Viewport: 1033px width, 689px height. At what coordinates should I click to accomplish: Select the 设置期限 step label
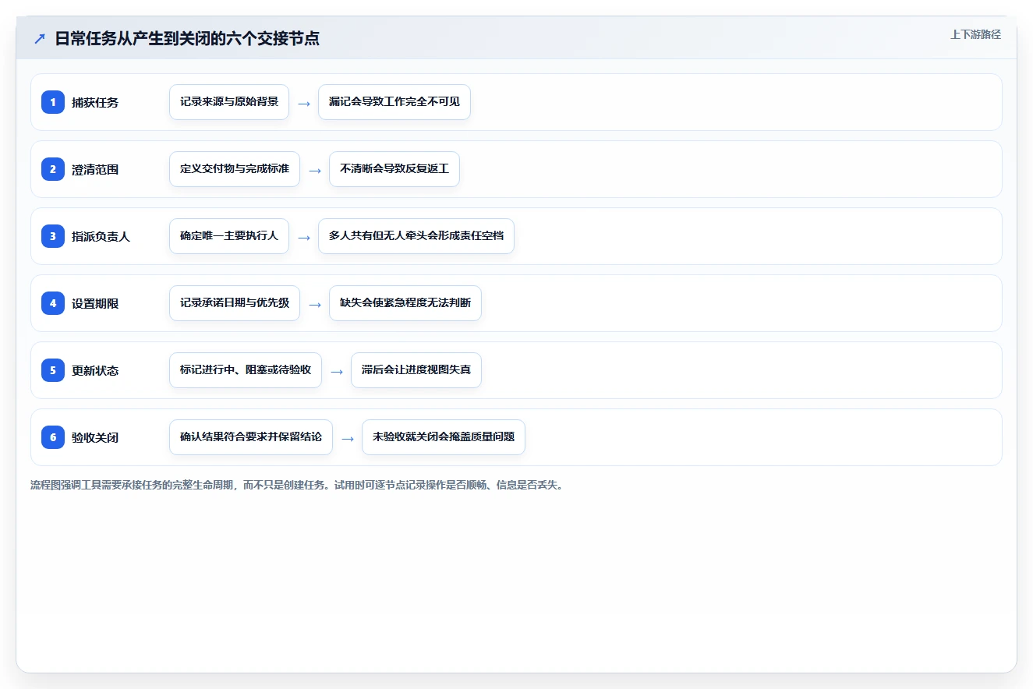click(95, 303)
